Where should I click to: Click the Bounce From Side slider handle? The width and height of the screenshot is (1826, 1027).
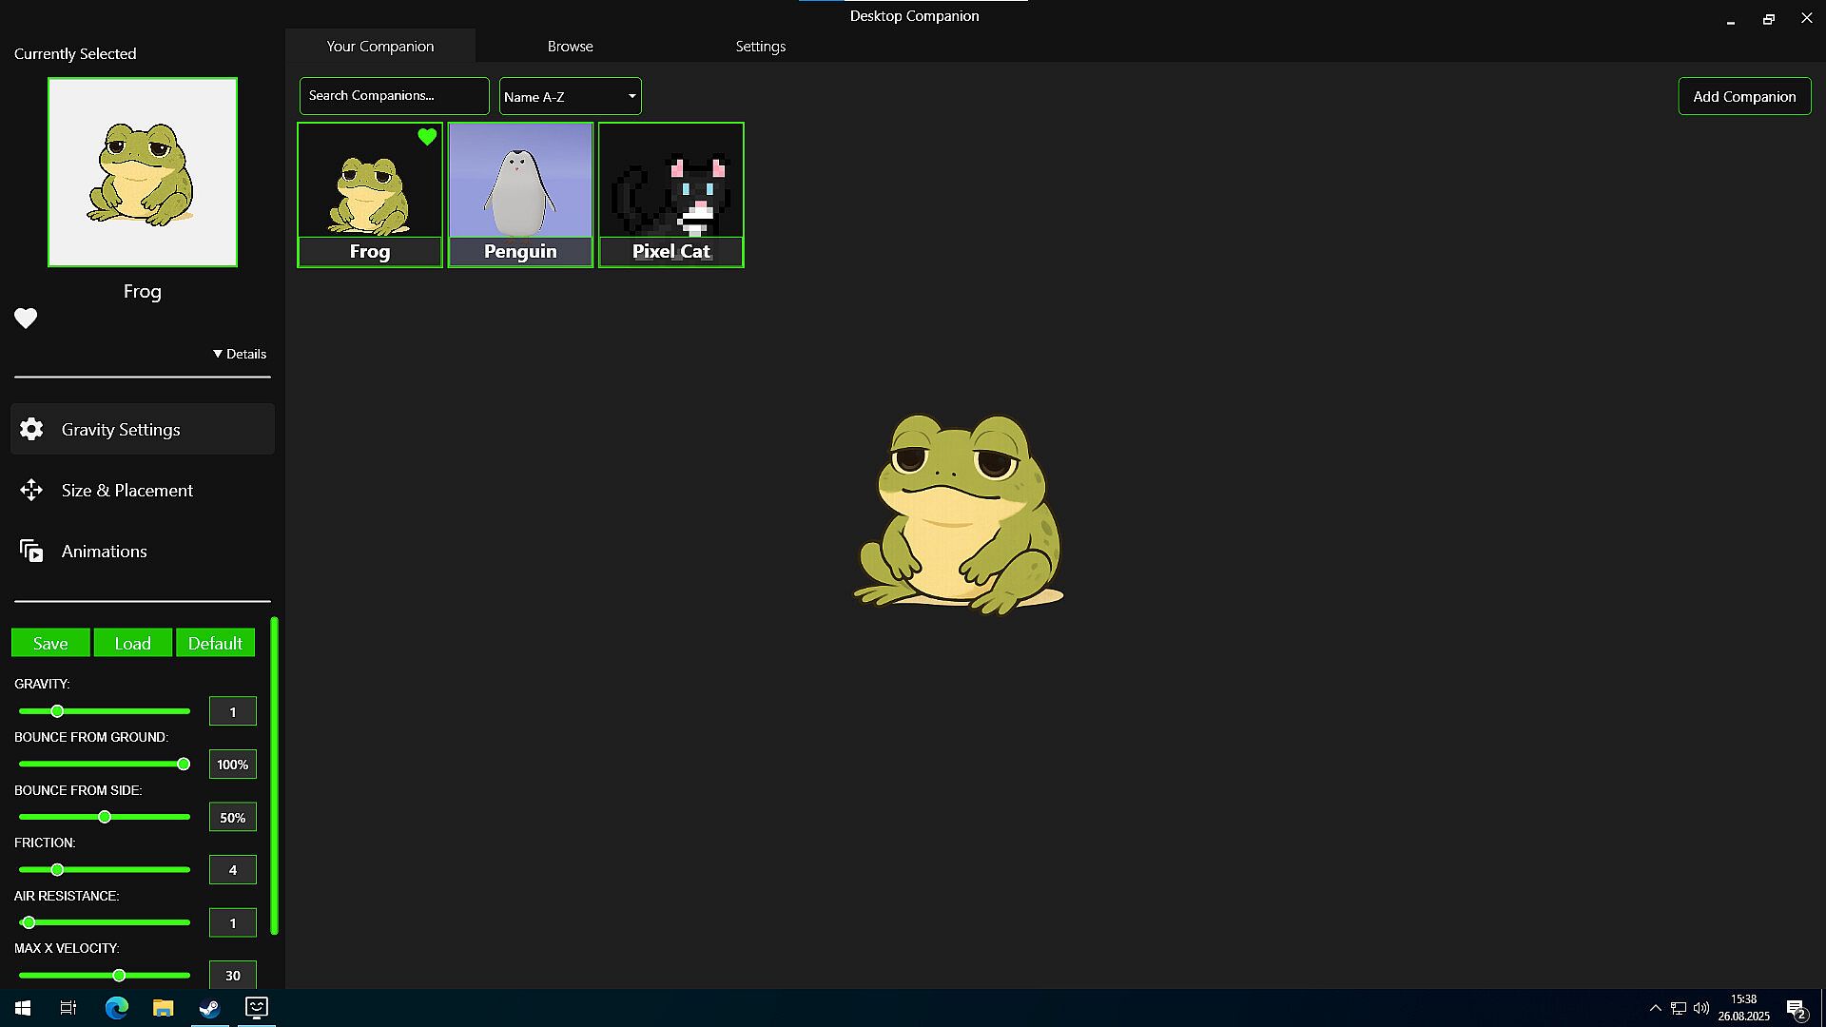coord(105,817)
